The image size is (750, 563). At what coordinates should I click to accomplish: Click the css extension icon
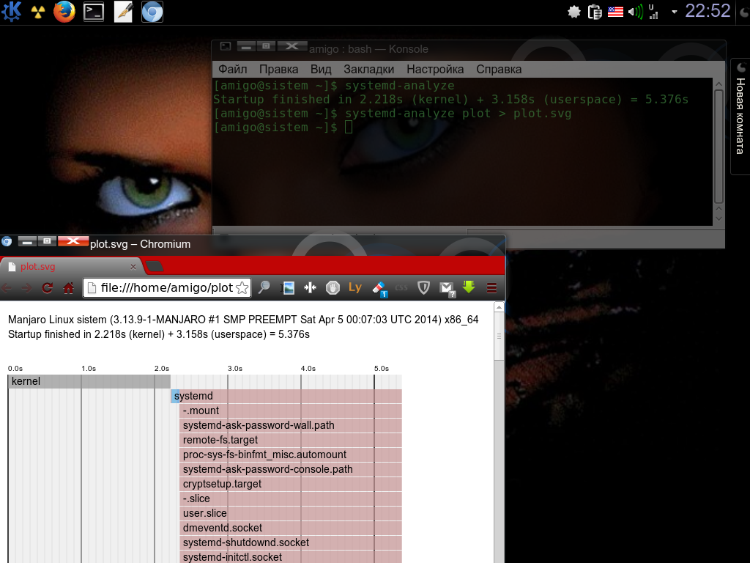[401, 287]
